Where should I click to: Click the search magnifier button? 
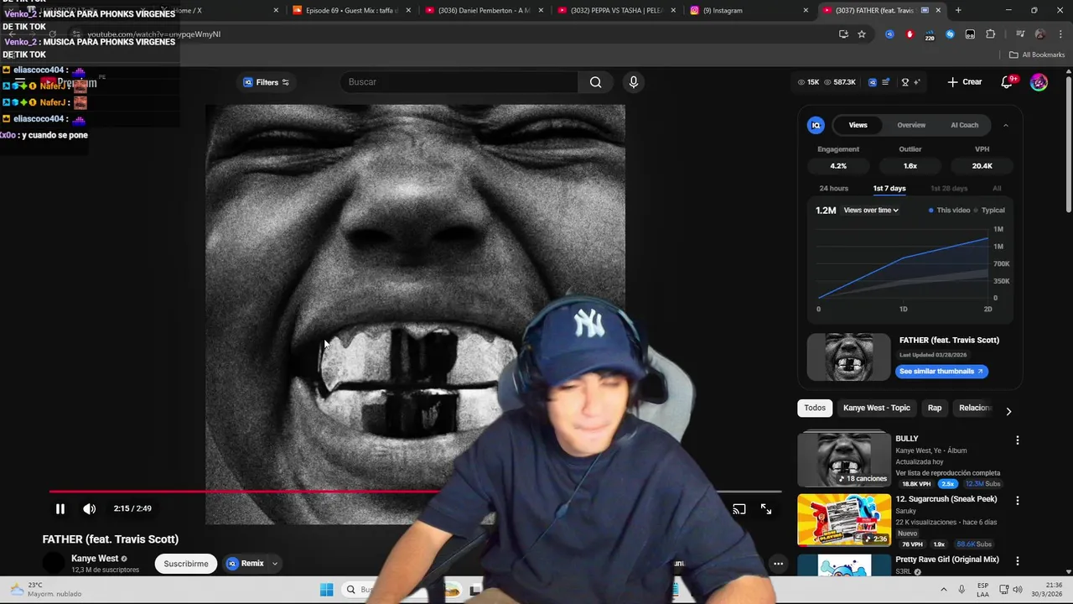coord(595,82)
